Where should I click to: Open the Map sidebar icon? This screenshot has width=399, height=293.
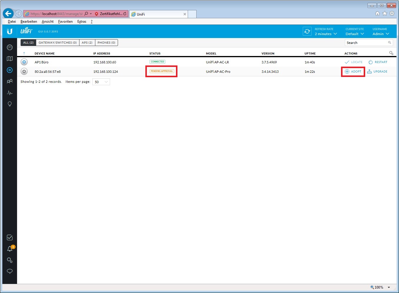coord(10,59)
